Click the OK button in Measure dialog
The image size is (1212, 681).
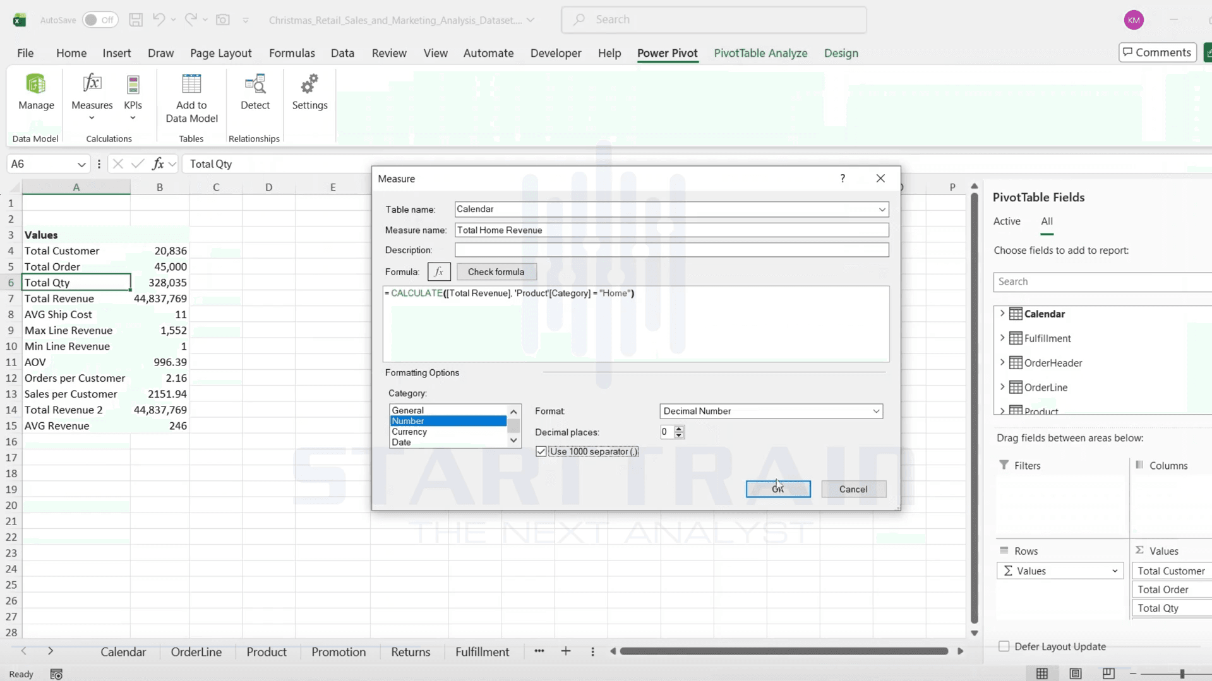(778, 489)
